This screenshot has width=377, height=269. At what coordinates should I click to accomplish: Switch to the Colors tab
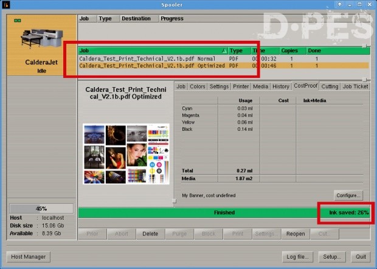(x=198, y=86)
